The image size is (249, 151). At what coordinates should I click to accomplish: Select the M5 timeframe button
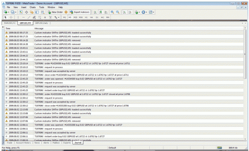[70, 17]
